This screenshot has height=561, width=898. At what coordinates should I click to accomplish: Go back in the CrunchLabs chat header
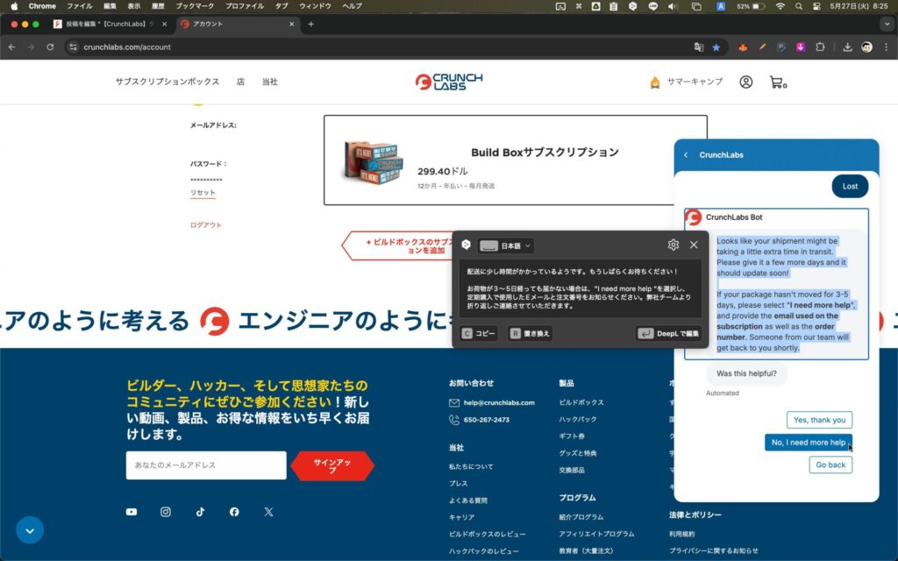pyautogui.click(x=686, y=155)
